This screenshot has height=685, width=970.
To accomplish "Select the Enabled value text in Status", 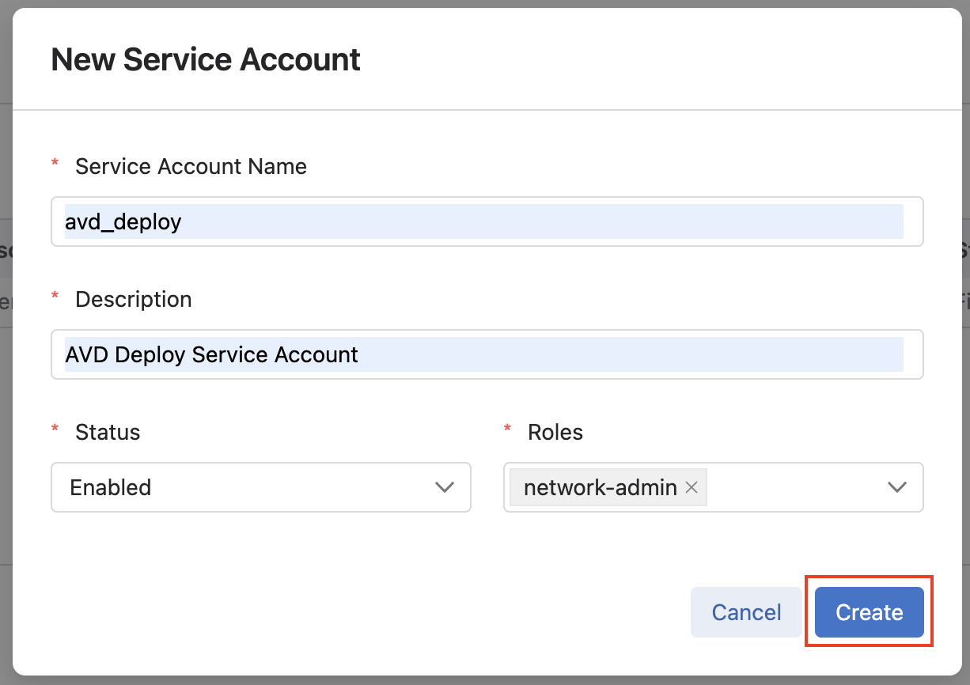I will coord(111,487).
